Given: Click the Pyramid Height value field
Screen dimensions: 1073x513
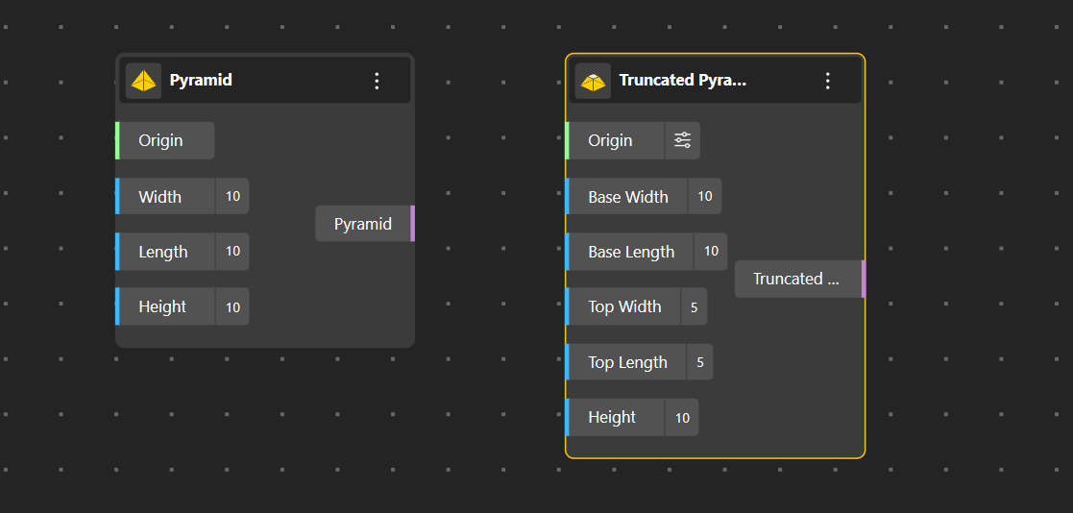Looking at the screenshot, I should [x=232, y=307].
